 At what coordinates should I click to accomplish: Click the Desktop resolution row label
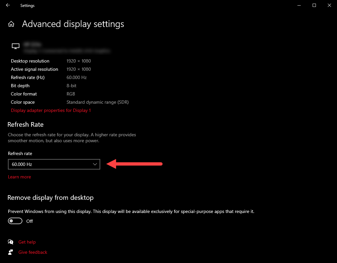coord(30,61)
